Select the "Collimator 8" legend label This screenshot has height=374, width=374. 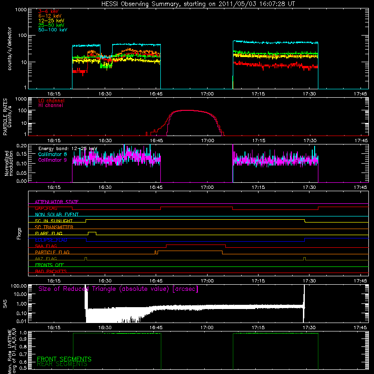pyautogui.click(x=52, y=154)
